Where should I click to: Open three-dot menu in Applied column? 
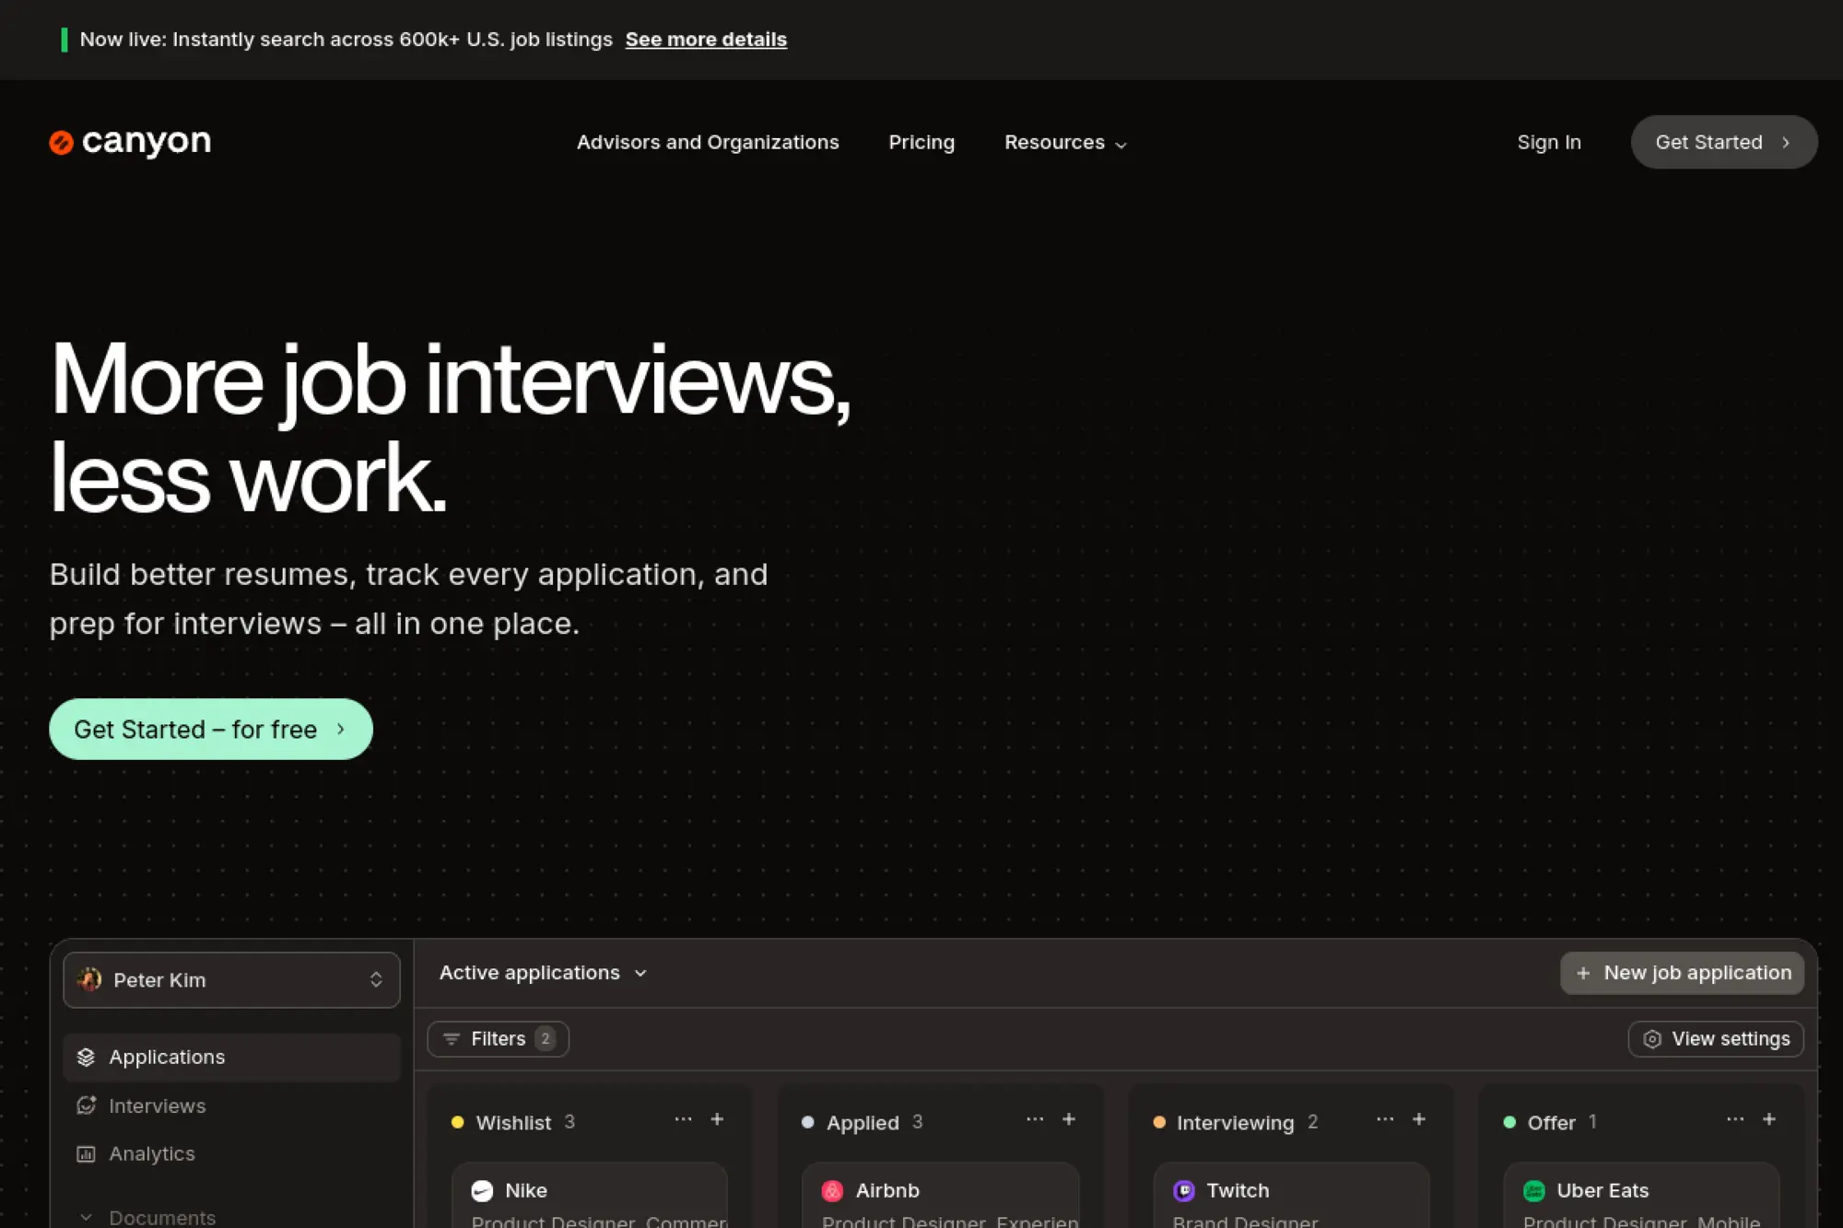click(1034, 1119)
